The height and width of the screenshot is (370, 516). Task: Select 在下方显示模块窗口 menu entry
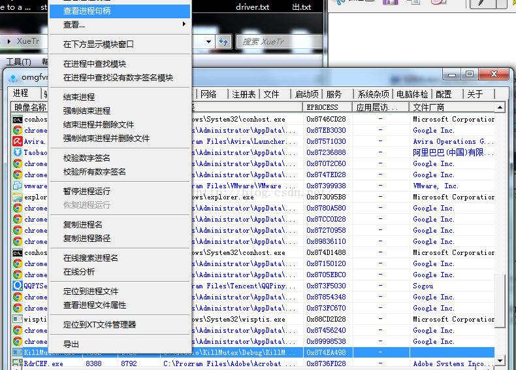point(120,44)
